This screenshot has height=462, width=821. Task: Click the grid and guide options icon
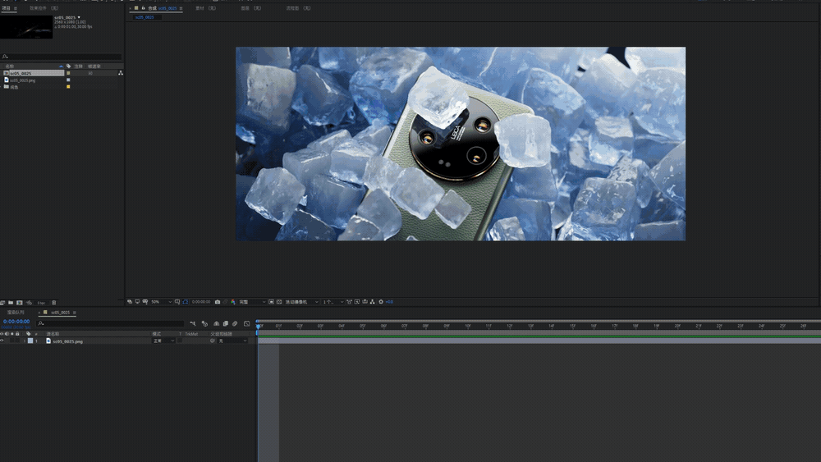177,302
